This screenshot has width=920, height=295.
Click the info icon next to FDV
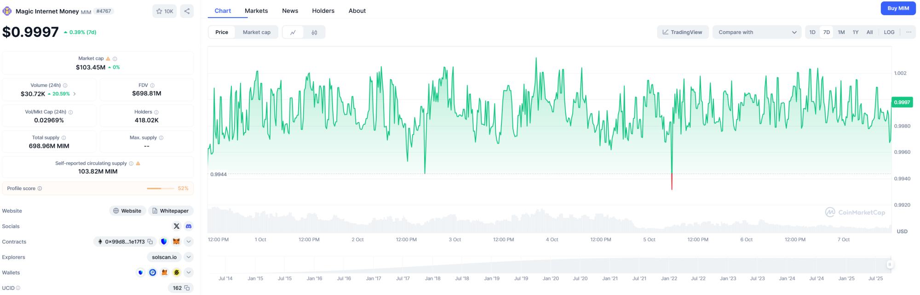click(x=152, y=86)
